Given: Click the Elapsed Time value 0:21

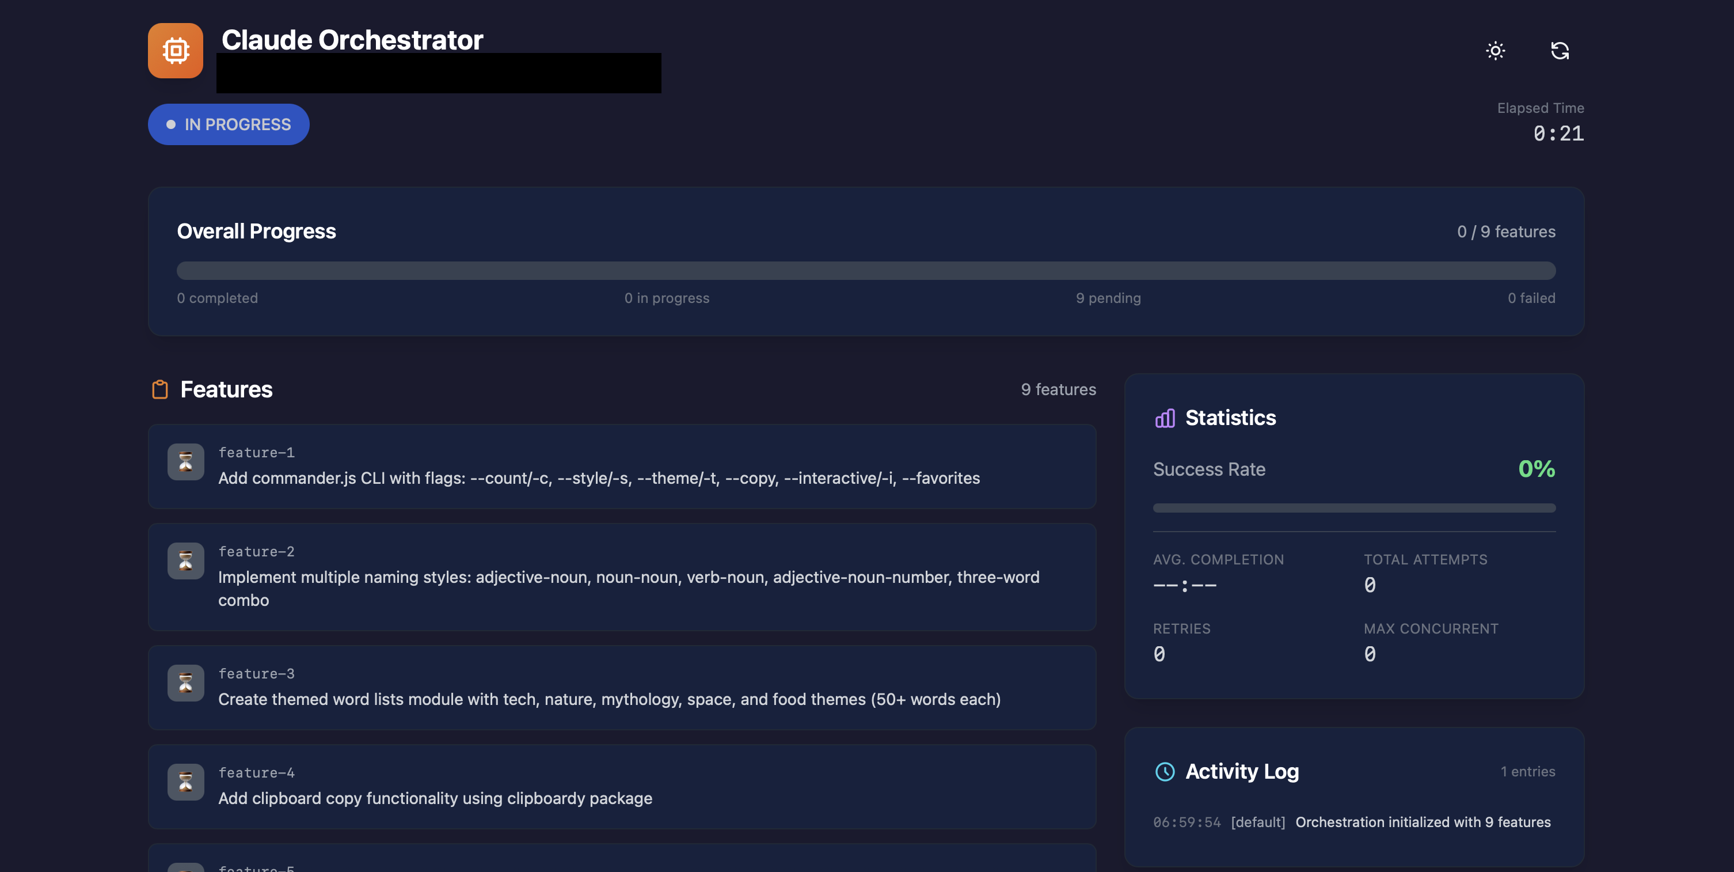Looking at the screenshot, I should [x=1558, y=133].
